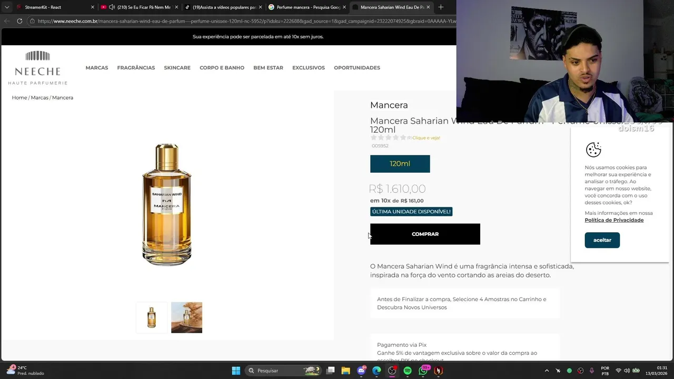Open the Corpo e Banho menu
The image size is (674, 379).
[x=222, y=68]
